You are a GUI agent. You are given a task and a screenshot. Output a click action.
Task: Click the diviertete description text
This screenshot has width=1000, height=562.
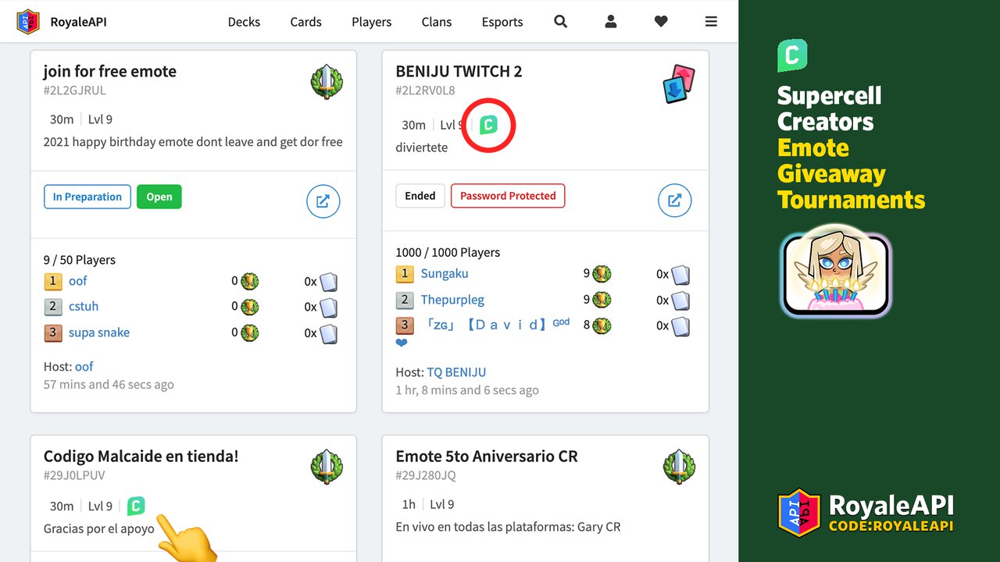pyautogui.click(x=422, y=148)
